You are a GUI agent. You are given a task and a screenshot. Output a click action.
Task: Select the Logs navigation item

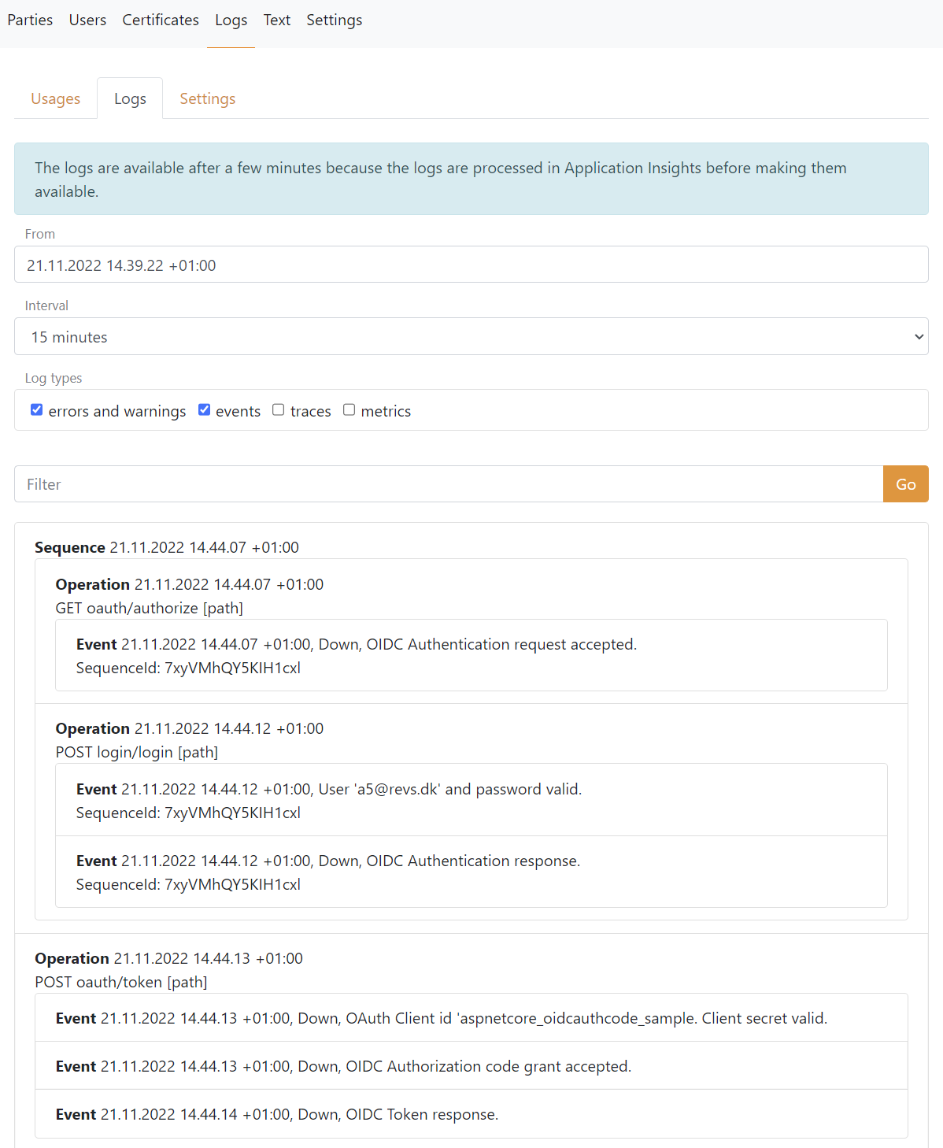(x=230, y=20)
